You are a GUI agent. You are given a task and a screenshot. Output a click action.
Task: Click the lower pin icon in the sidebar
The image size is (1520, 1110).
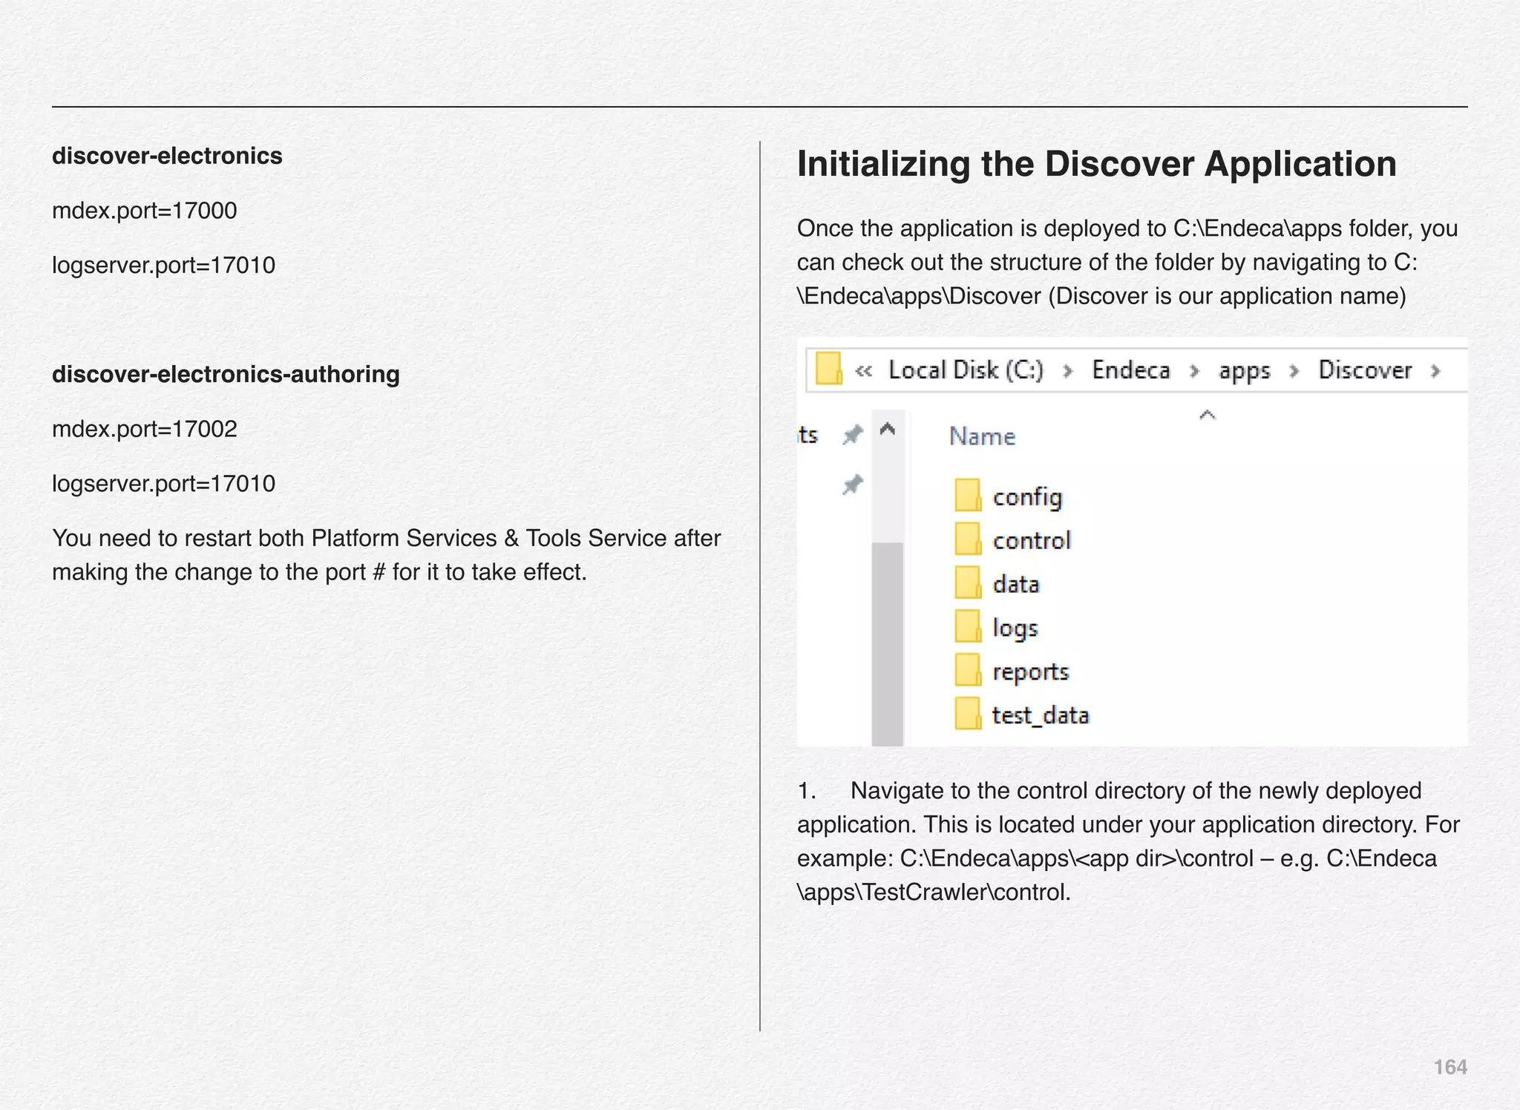point(853,485)
